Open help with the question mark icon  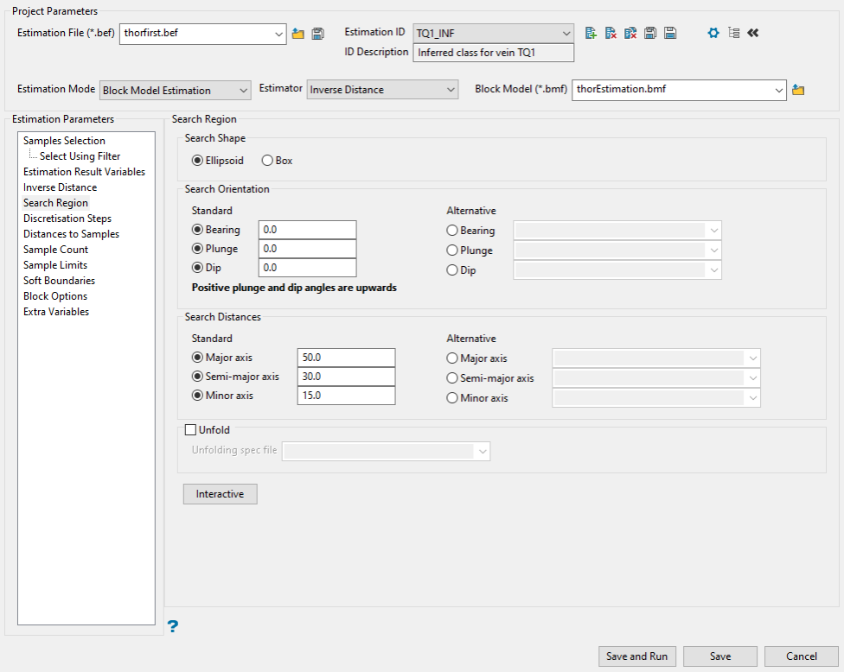click(x=173, y=626)
